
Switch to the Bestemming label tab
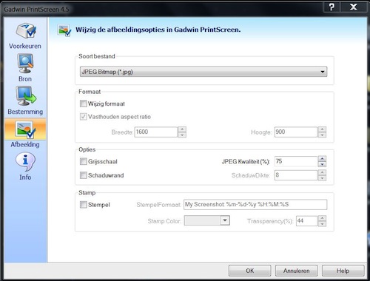25,112
